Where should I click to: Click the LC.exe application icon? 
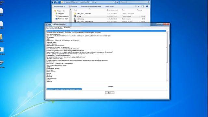click(x=75, y=16)
